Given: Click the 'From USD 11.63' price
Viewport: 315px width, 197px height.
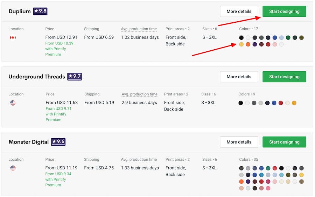Looking at the screenshot, I should (x=62, y=103).
